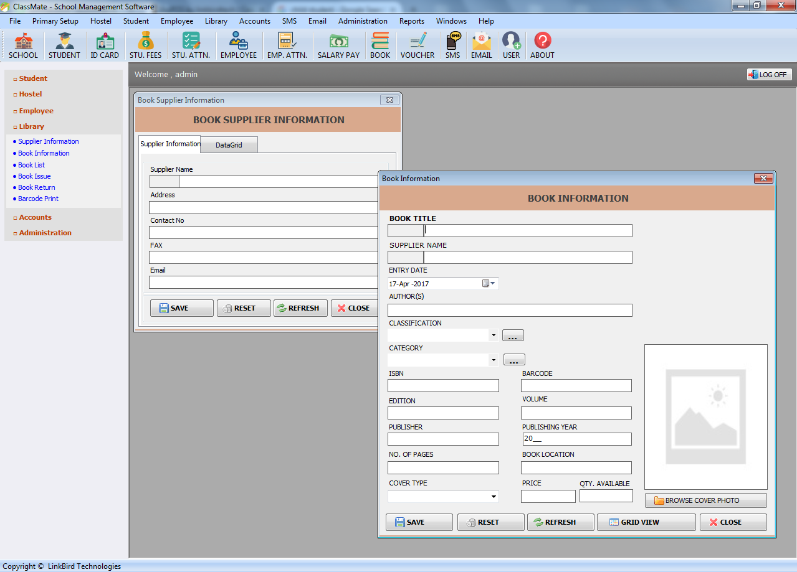Select the EMPLOYEE toolbar icon
Viewport: 797px width, 572px height.
coord(239,44)
